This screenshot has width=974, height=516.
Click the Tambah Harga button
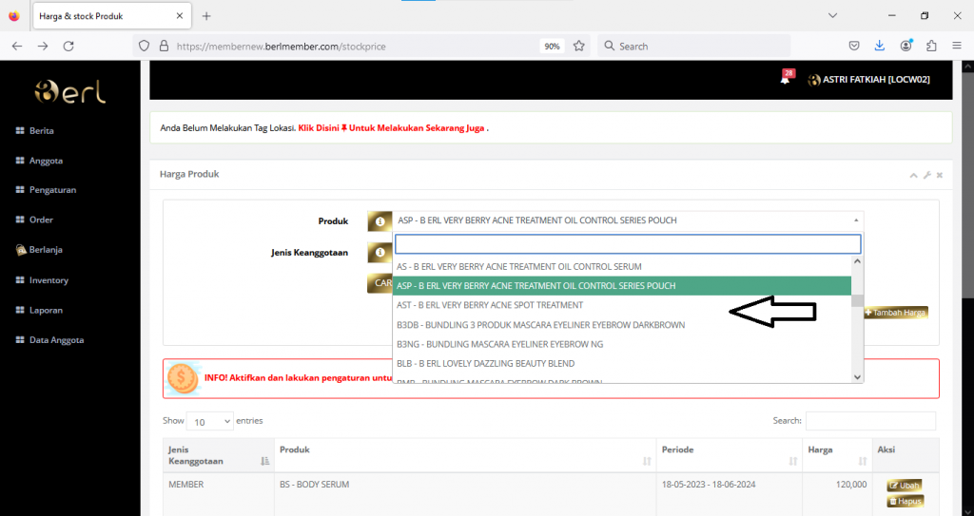(x=895, y=313)
